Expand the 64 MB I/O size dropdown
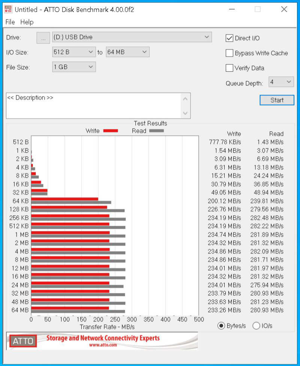The image size is (300, 366). tap(127, 52)
